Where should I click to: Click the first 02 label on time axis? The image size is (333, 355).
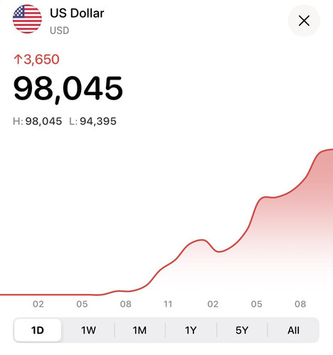click(x=38, y=304)
